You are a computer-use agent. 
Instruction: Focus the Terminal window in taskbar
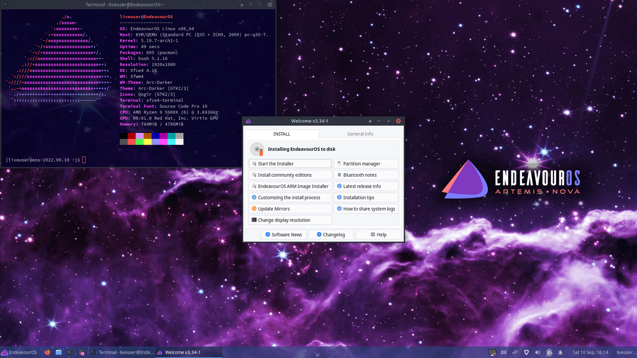point(123,352)
